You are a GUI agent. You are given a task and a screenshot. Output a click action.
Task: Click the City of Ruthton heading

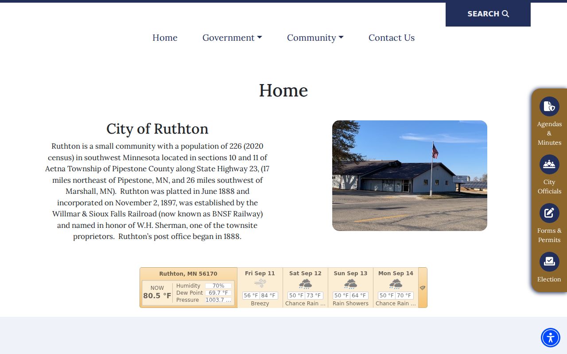(157, 129)
